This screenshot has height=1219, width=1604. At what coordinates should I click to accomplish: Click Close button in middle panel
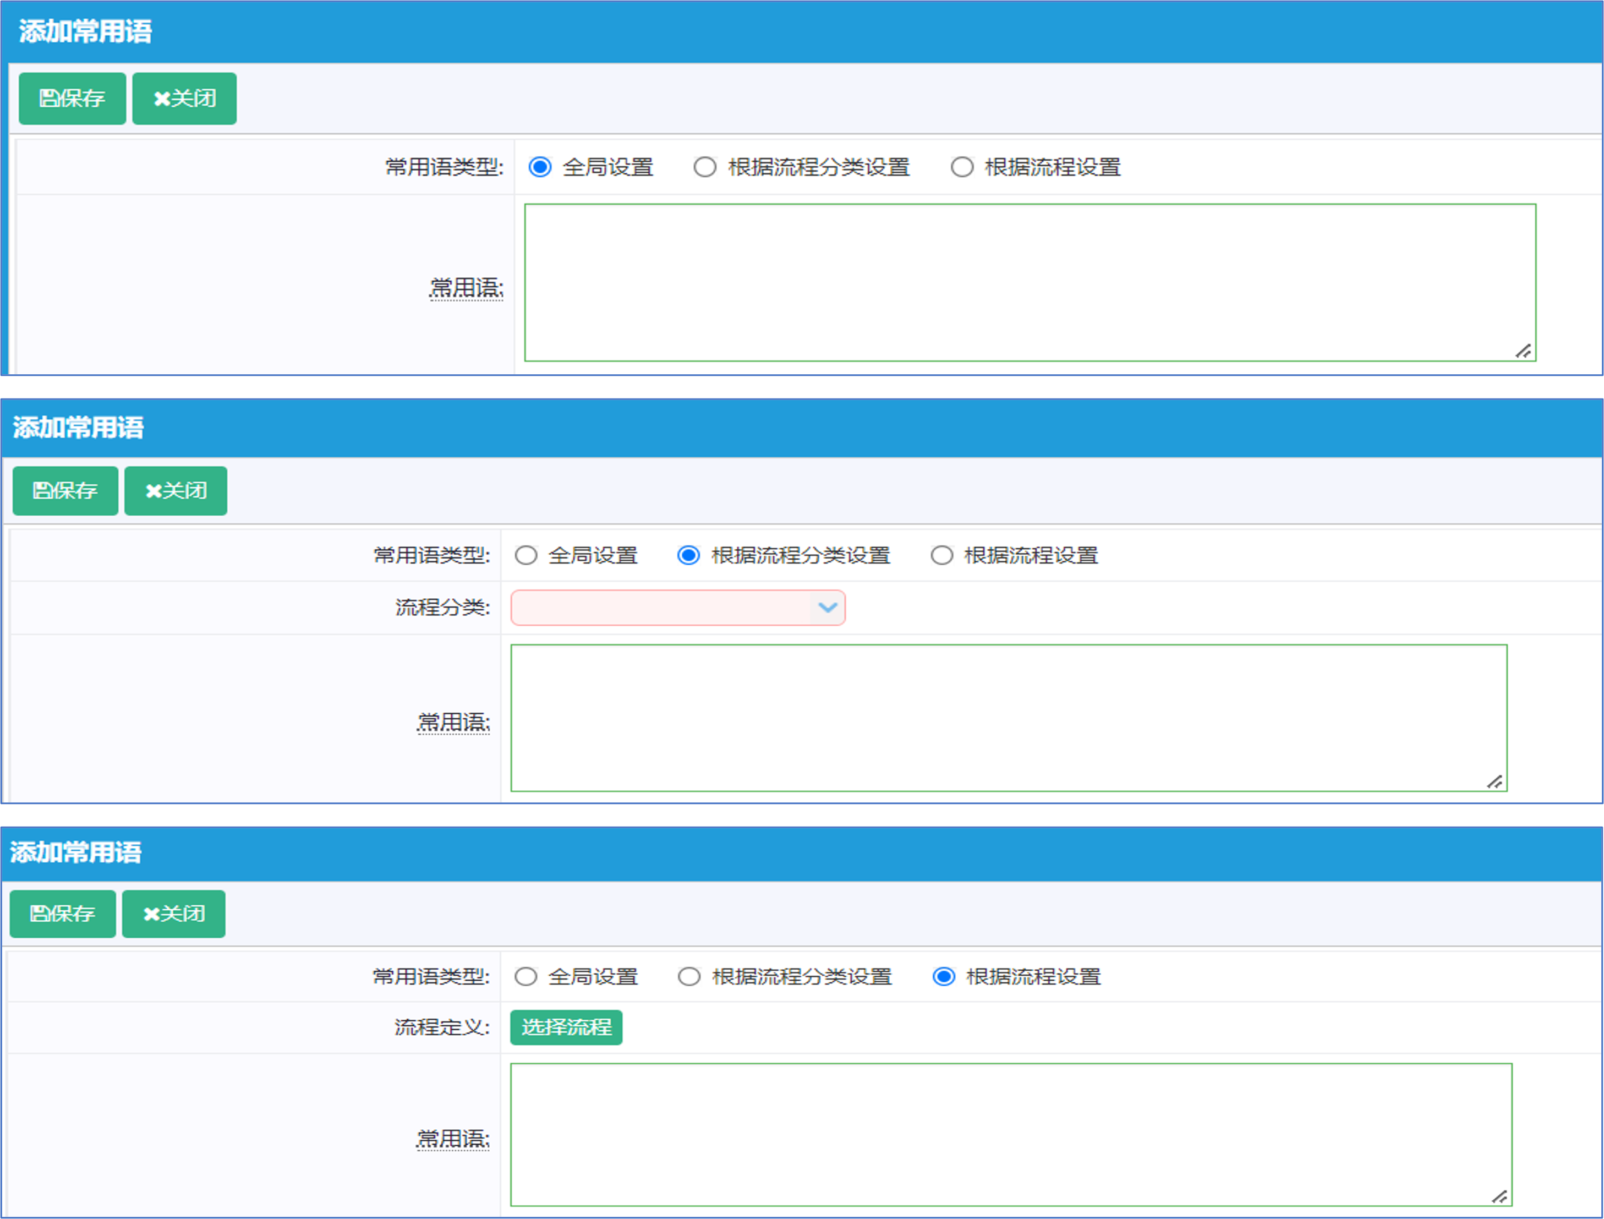[x=176, y=491]
